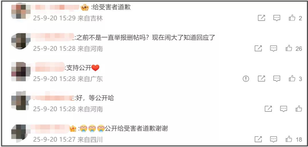This screenshot has height=147, width=308.
Task: Reply to the comment 给受害者道歉
Action: 277,18
